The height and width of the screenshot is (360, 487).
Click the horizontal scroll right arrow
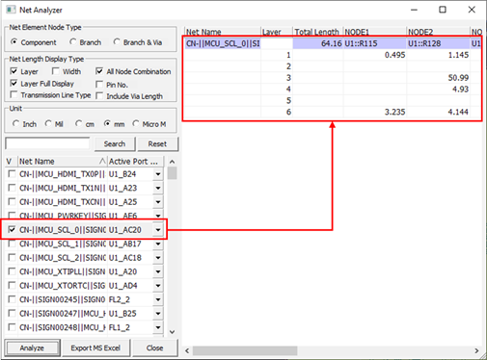[x=476, y=350]
